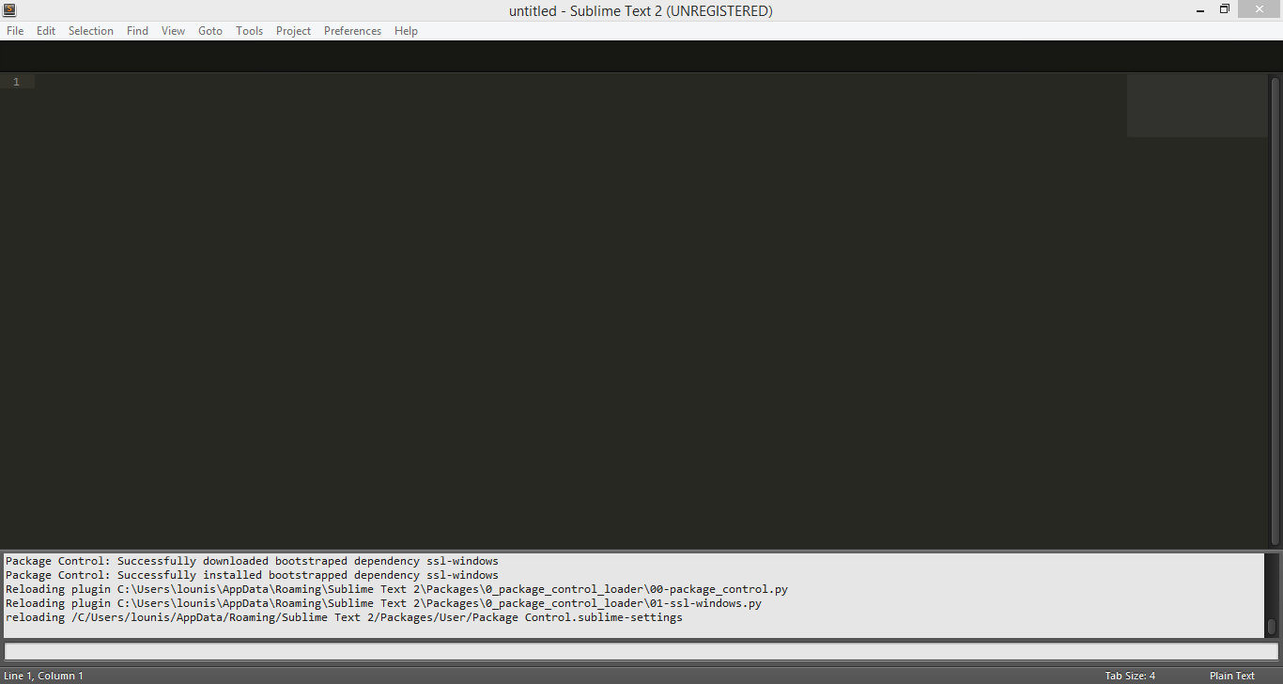Open the Preferences menu
The image size is (1283, 684).
click(x=352, y=31)
